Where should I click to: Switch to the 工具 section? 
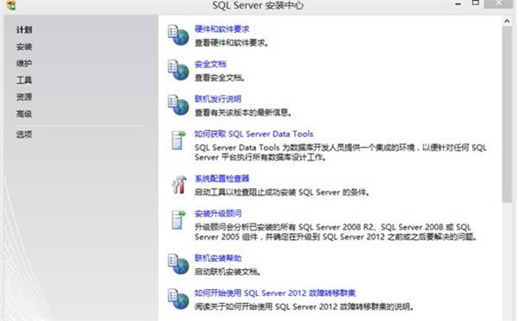pos(24,80)
